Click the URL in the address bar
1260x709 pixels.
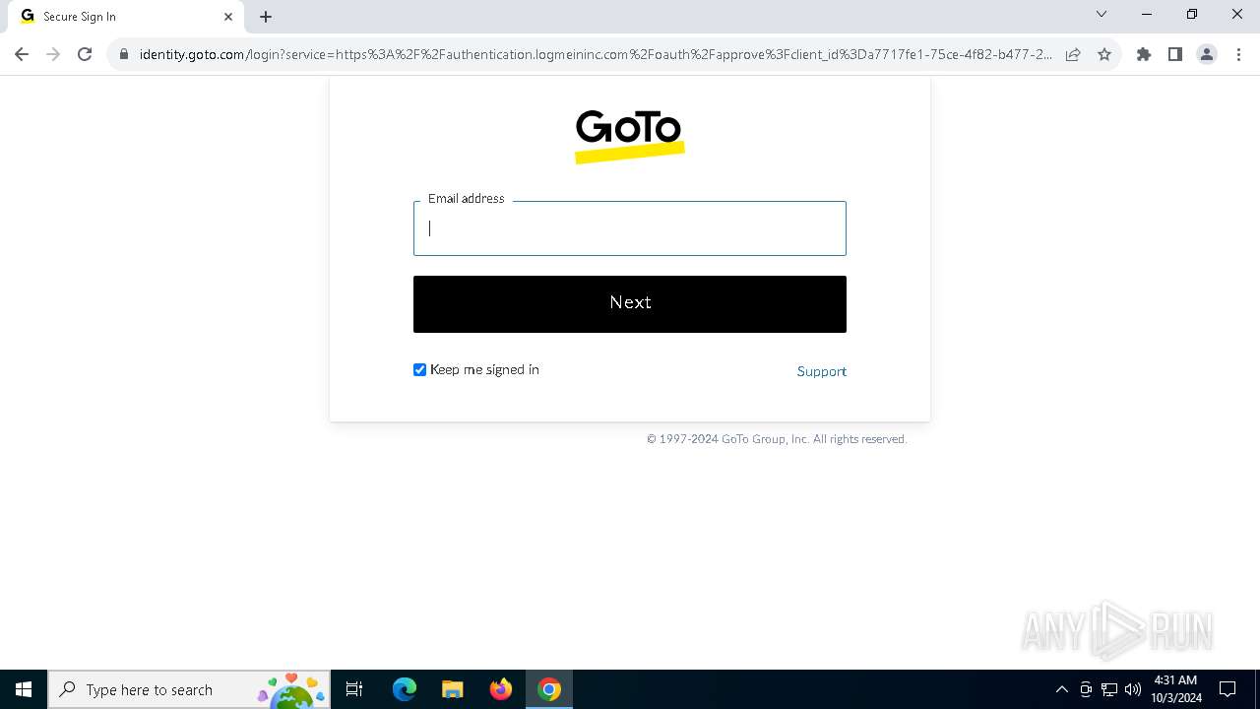click(x=596, y=54)
